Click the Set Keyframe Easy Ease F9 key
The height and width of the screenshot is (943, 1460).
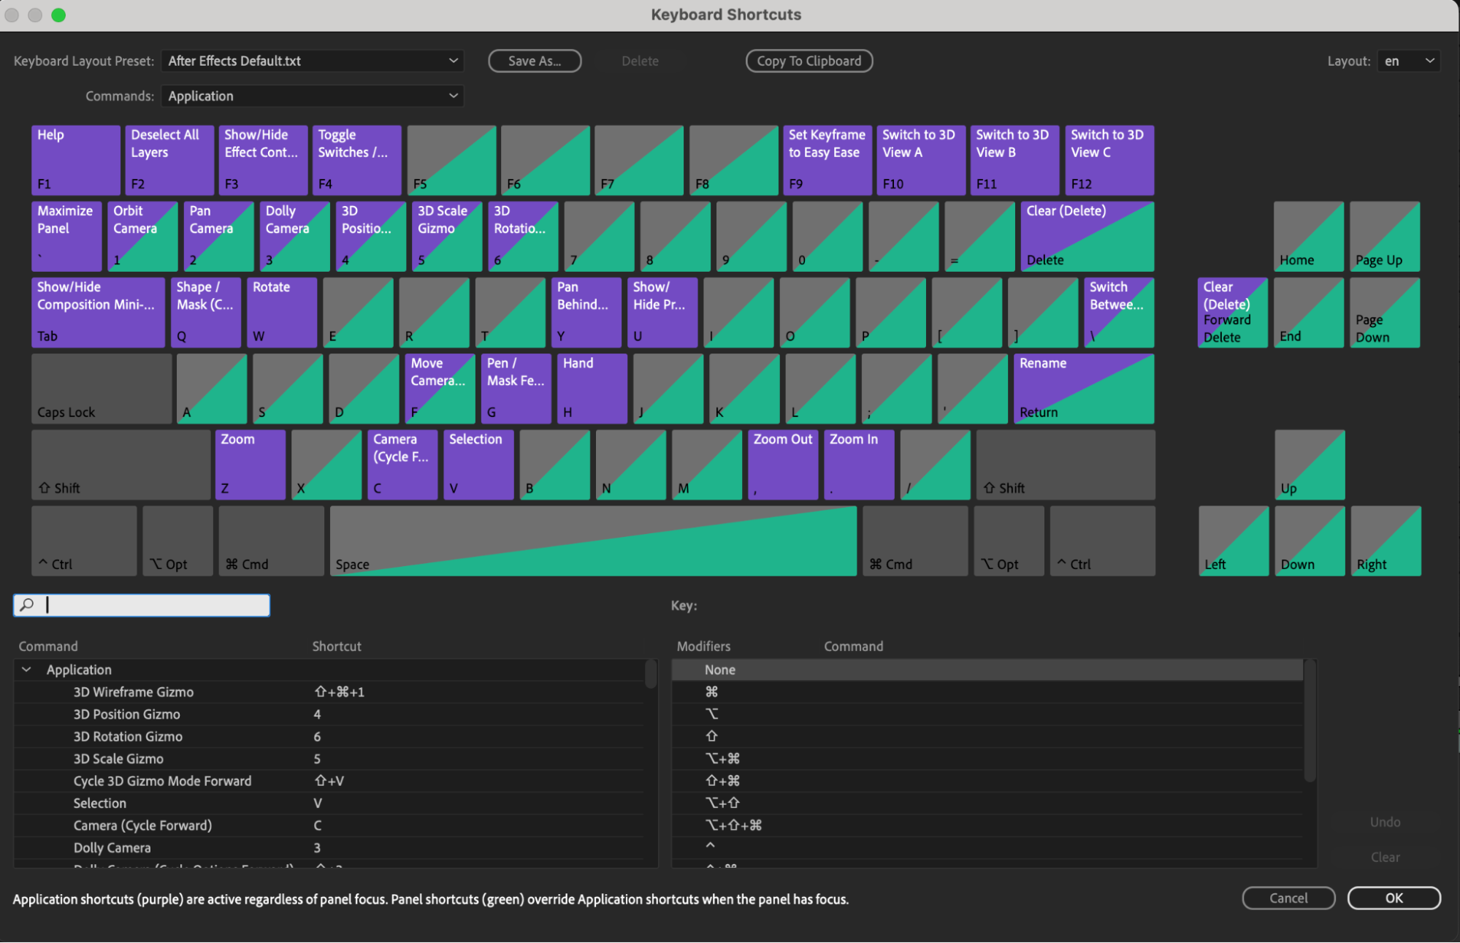point(827,159)
